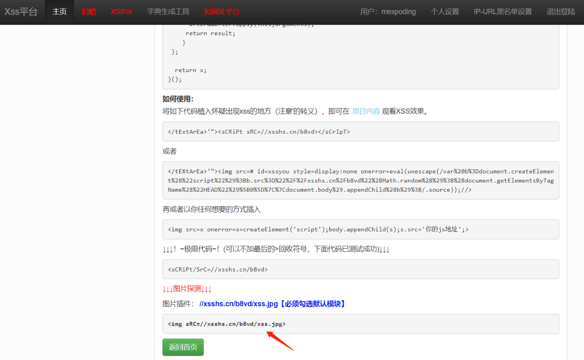
Task: Click the '}();' line ending the script
Action: [175, 79]
